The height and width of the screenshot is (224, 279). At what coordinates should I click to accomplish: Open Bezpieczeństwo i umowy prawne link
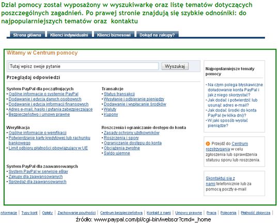[39, 115]
